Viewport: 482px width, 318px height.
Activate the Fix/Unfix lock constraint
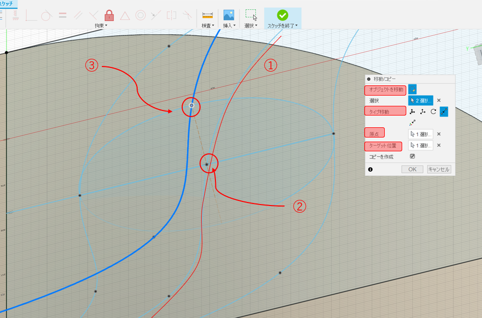tap(109, 15)
